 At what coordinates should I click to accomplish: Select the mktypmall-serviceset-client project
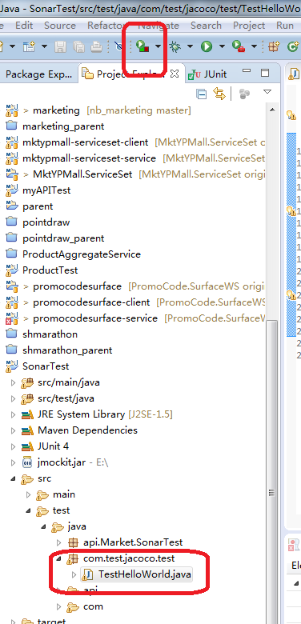point(85,142)
